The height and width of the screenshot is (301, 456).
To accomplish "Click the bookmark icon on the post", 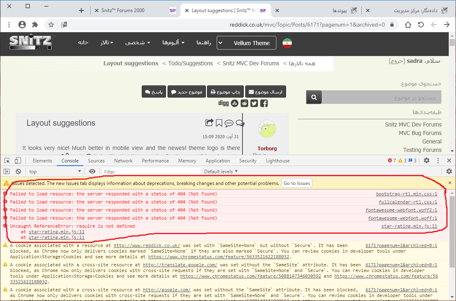I will [x=219, y=123].
